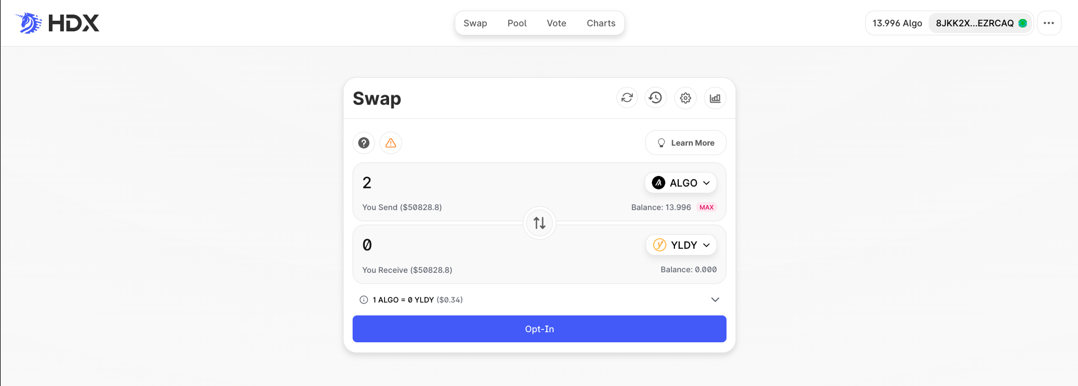Click the Learn More button
The image size is (1078, 386).
point(686,143)
